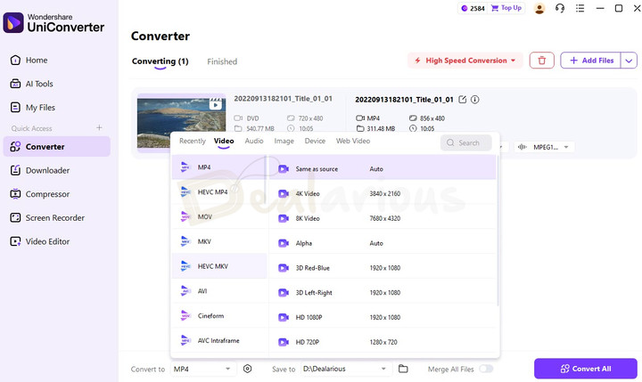Click the user account avatar
The height and width of the screenshot is (382, 642).
pos(539,9)
